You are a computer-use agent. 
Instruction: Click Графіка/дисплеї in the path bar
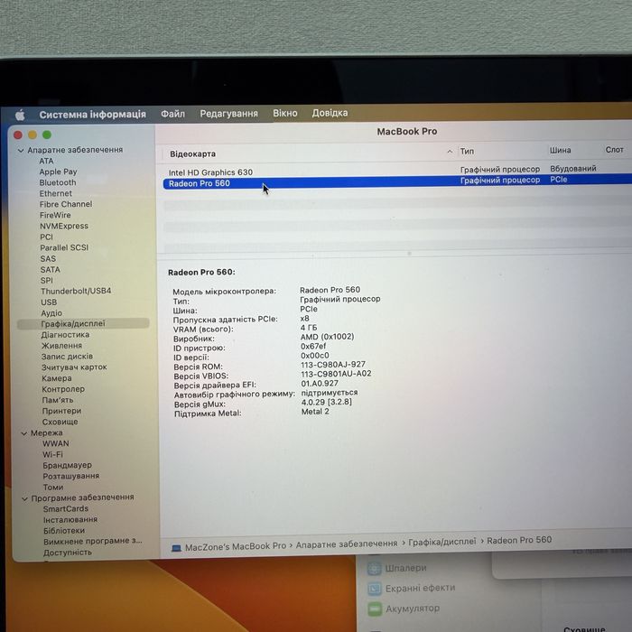click(x=442, y=542)
